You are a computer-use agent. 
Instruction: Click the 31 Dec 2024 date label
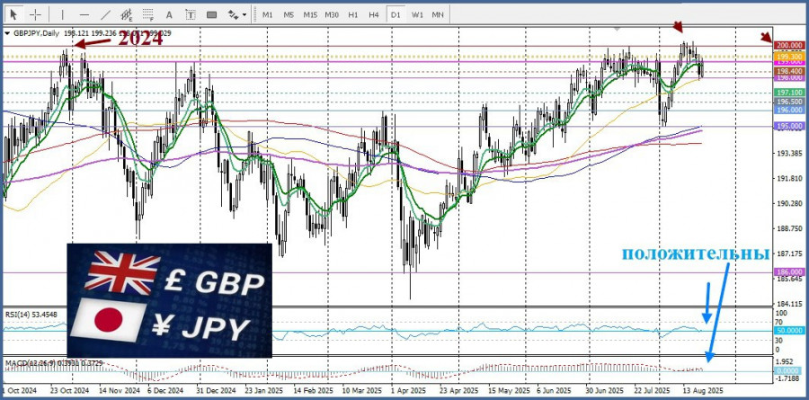click(x=214, y=389)
